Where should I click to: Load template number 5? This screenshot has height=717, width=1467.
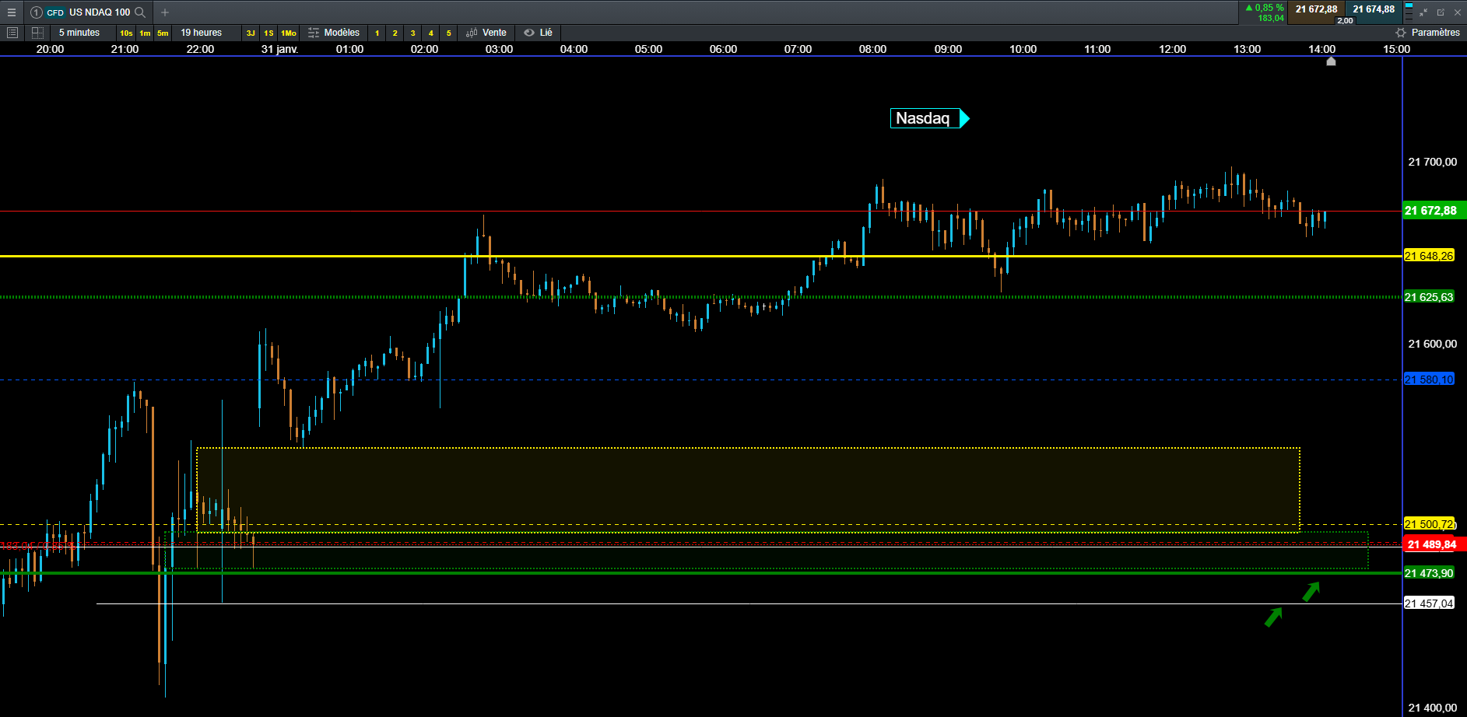pos(449,33)
